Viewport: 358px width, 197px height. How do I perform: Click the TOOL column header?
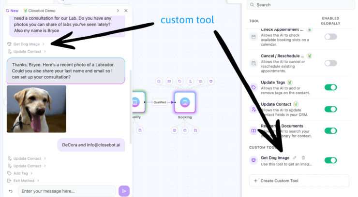(x=254, y=21)
